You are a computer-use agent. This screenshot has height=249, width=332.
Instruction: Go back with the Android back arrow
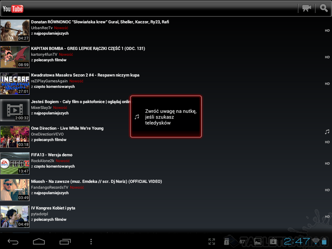tap(13, 241)
